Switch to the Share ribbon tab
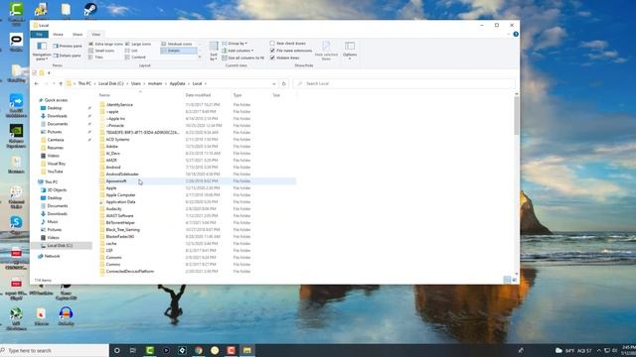Image resolution: width=636 pixels, height=357 pixels. point(78,35)
